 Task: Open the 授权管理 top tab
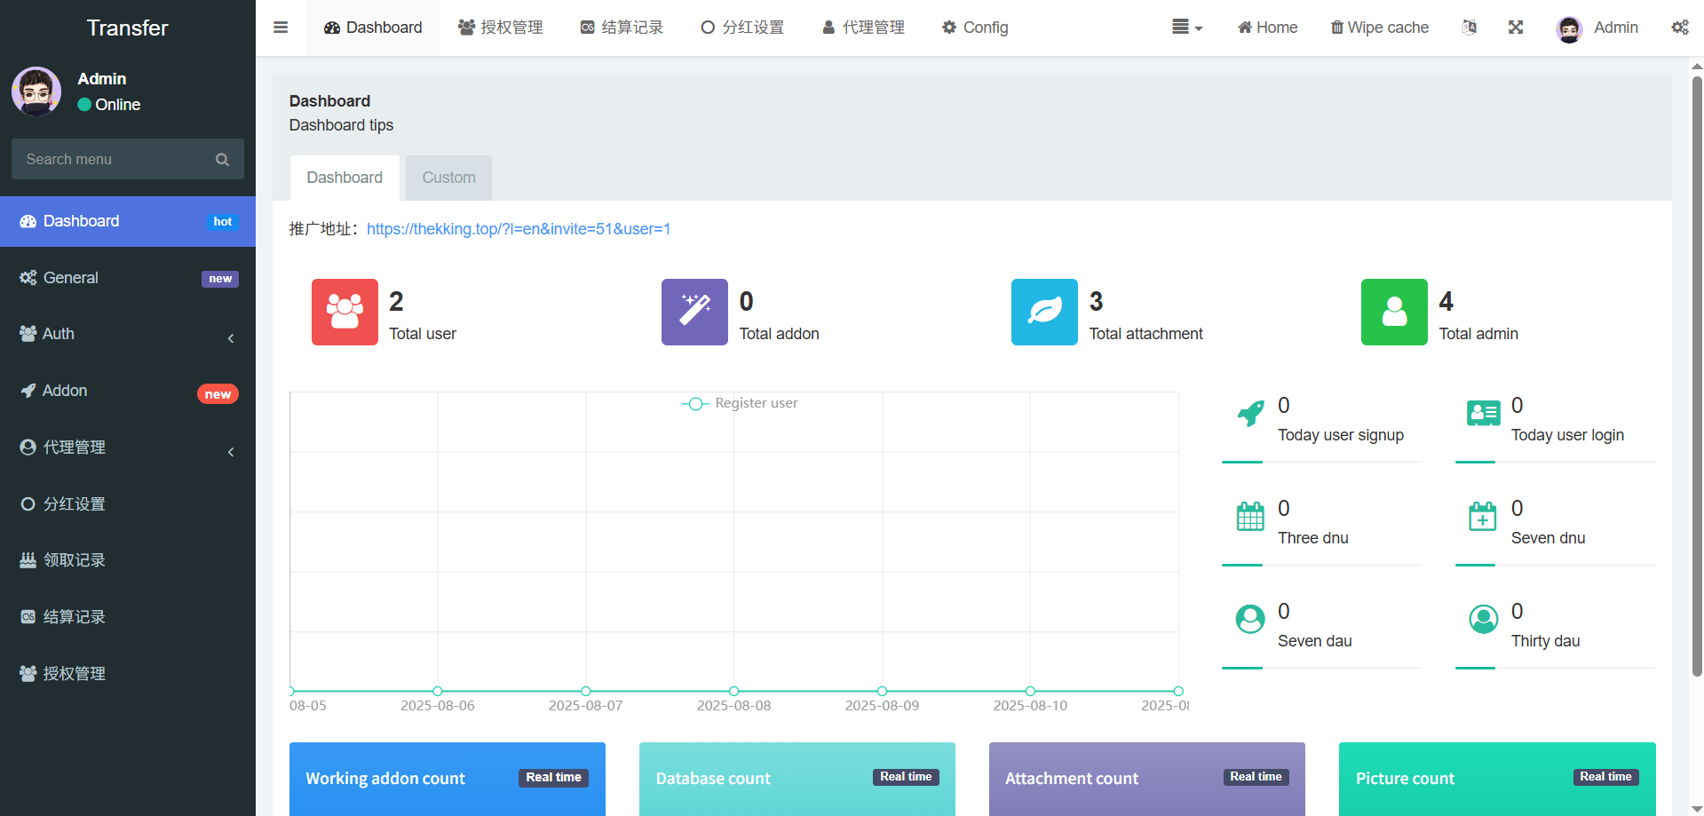coord(501,28)
